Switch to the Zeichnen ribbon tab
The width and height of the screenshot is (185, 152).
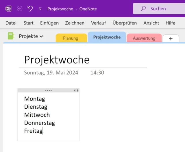(75, 23)
